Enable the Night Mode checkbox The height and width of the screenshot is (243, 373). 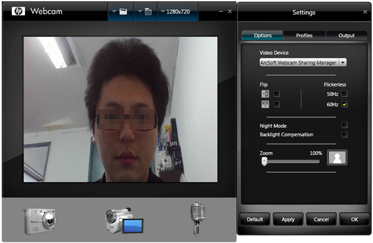tap(344, 125)
